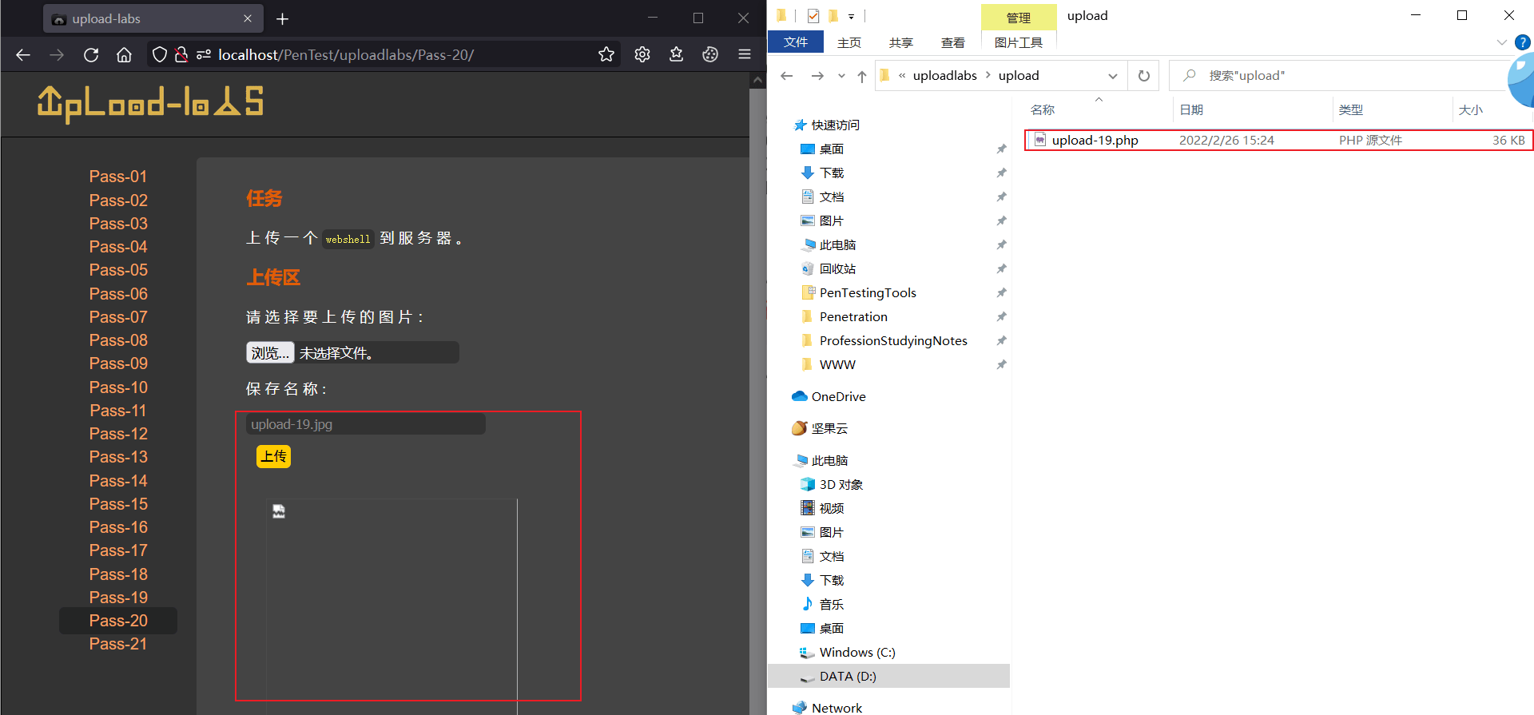Go up one folder level in Explorer
The width and height of the screenshot is (1534, 715).
click(x=862, y=76)
